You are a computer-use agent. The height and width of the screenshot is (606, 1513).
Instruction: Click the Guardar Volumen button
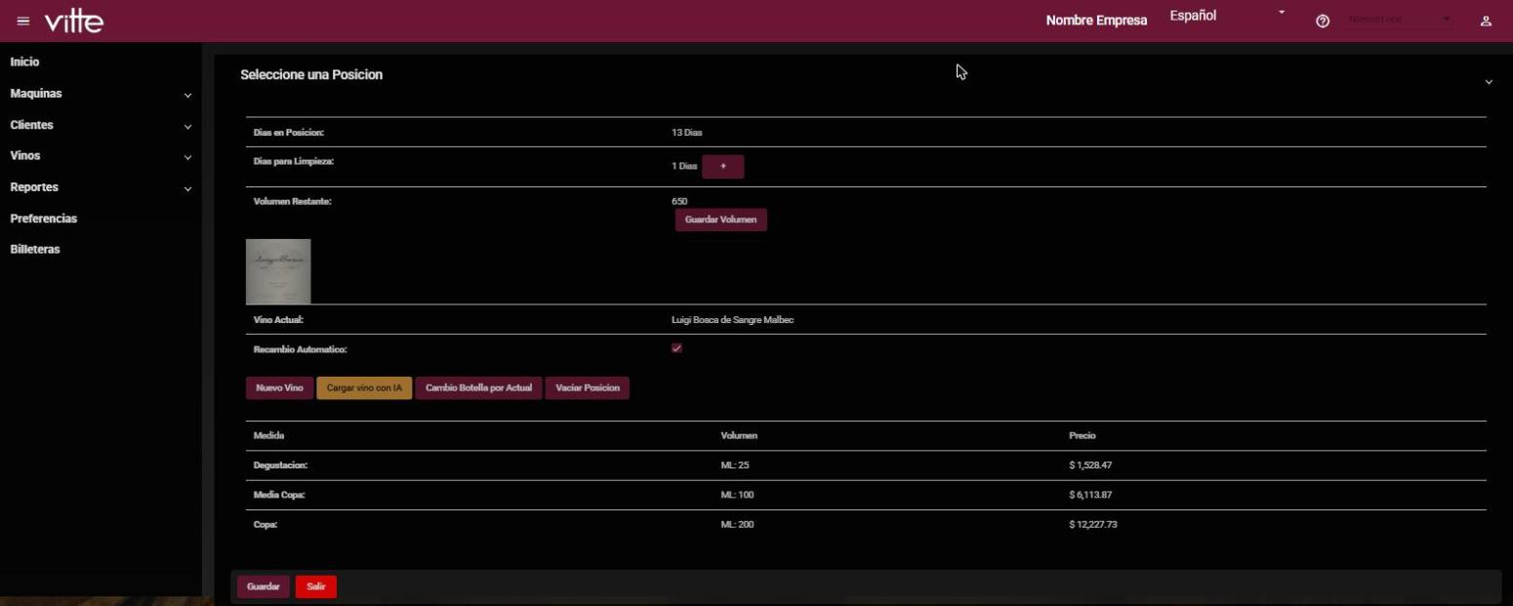point(721,220)
